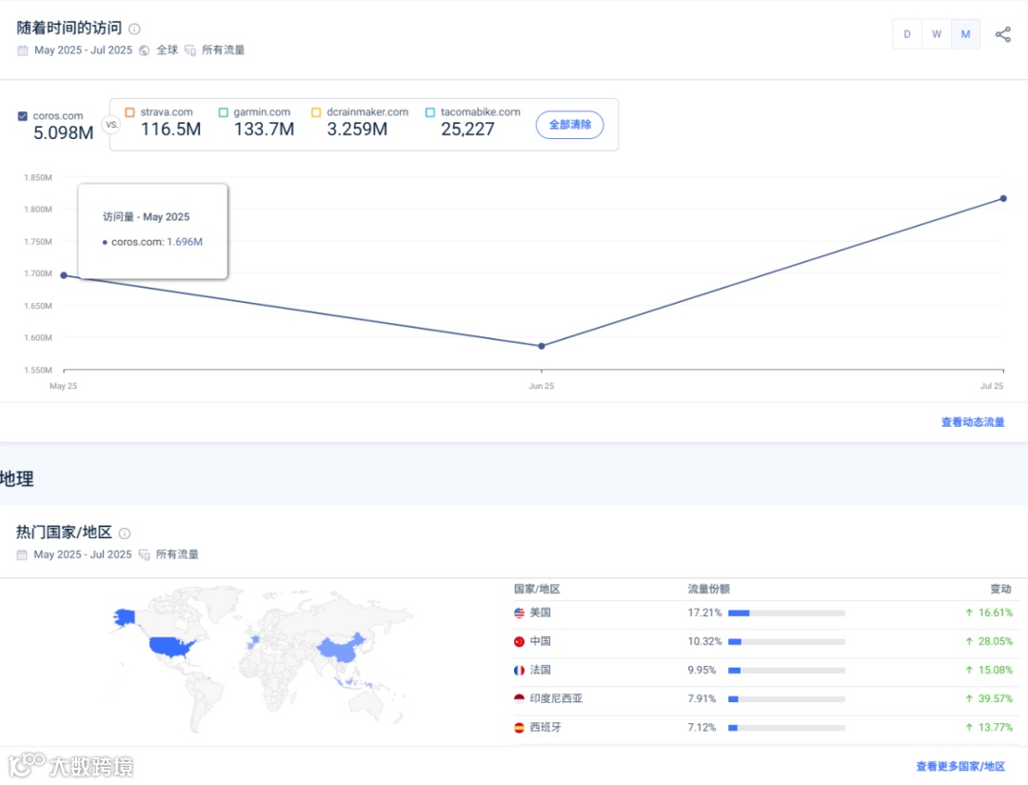The image size is (1028, 785).
Task: Enable the dcrainmaker.com comparison checkbox
Action: click(316, 112)
